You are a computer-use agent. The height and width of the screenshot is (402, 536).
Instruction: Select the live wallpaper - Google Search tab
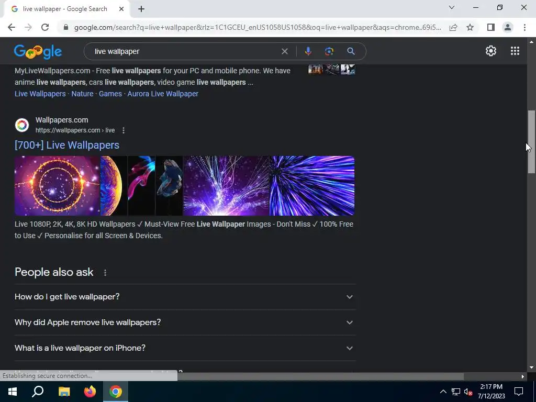(x=66, y=9)
